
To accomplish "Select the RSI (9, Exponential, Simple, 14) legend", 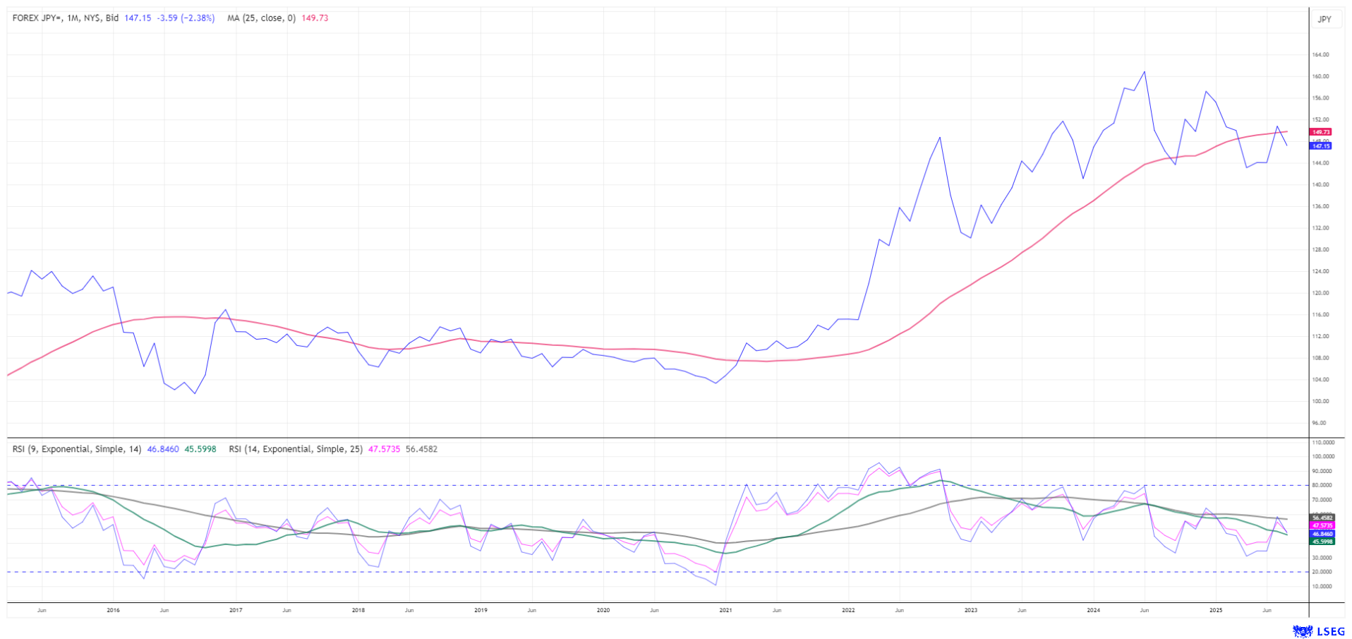I will (x=77, y=449).
